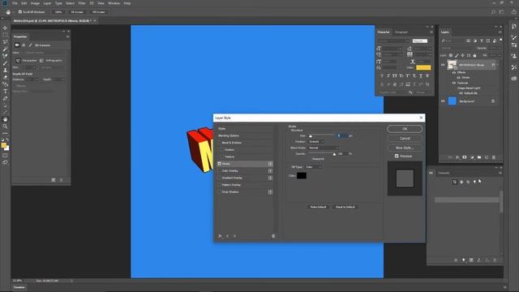The image size is (519, 292).
Task: Enable the Bevel & Emboss checkbox
Action: coord(219,143)
